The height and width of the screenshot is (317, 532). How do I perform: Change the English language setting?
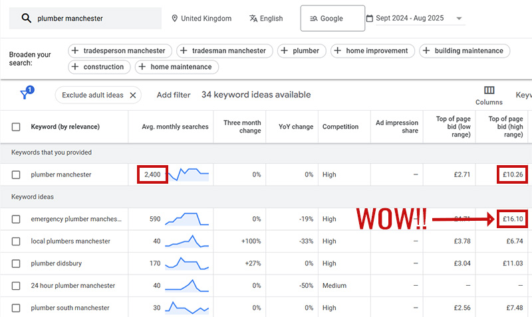tap(267, 19)
